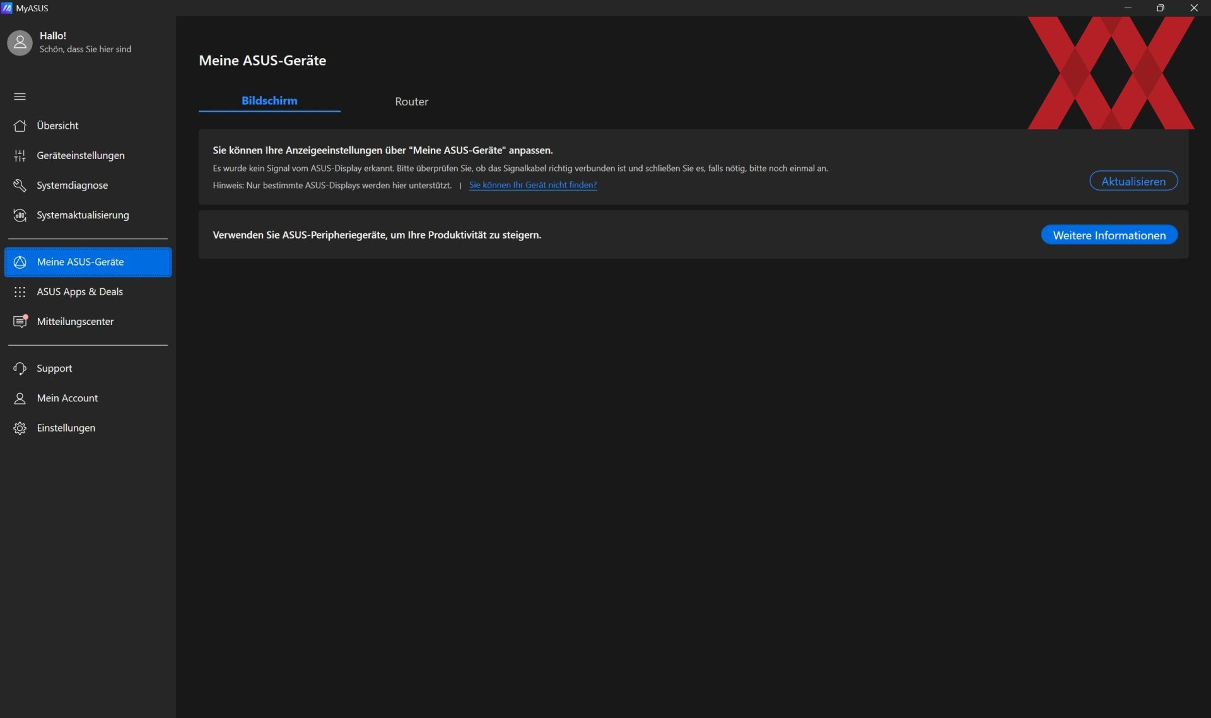Open the Systemaktualisierung label in sidebar

click(83, 215)
